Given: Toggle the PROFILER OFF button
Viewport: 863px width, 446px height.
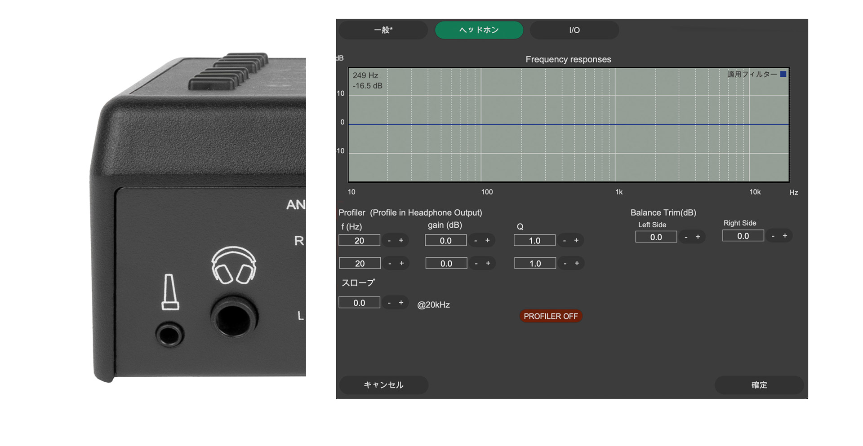Looking at the screenshot, I should [x=551, y=316].
